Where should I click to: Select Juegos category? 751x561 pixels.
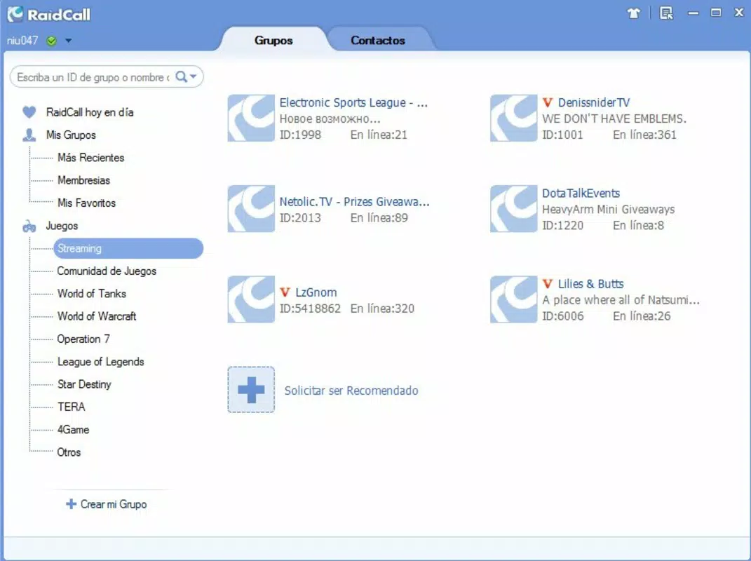click(62, 226)
